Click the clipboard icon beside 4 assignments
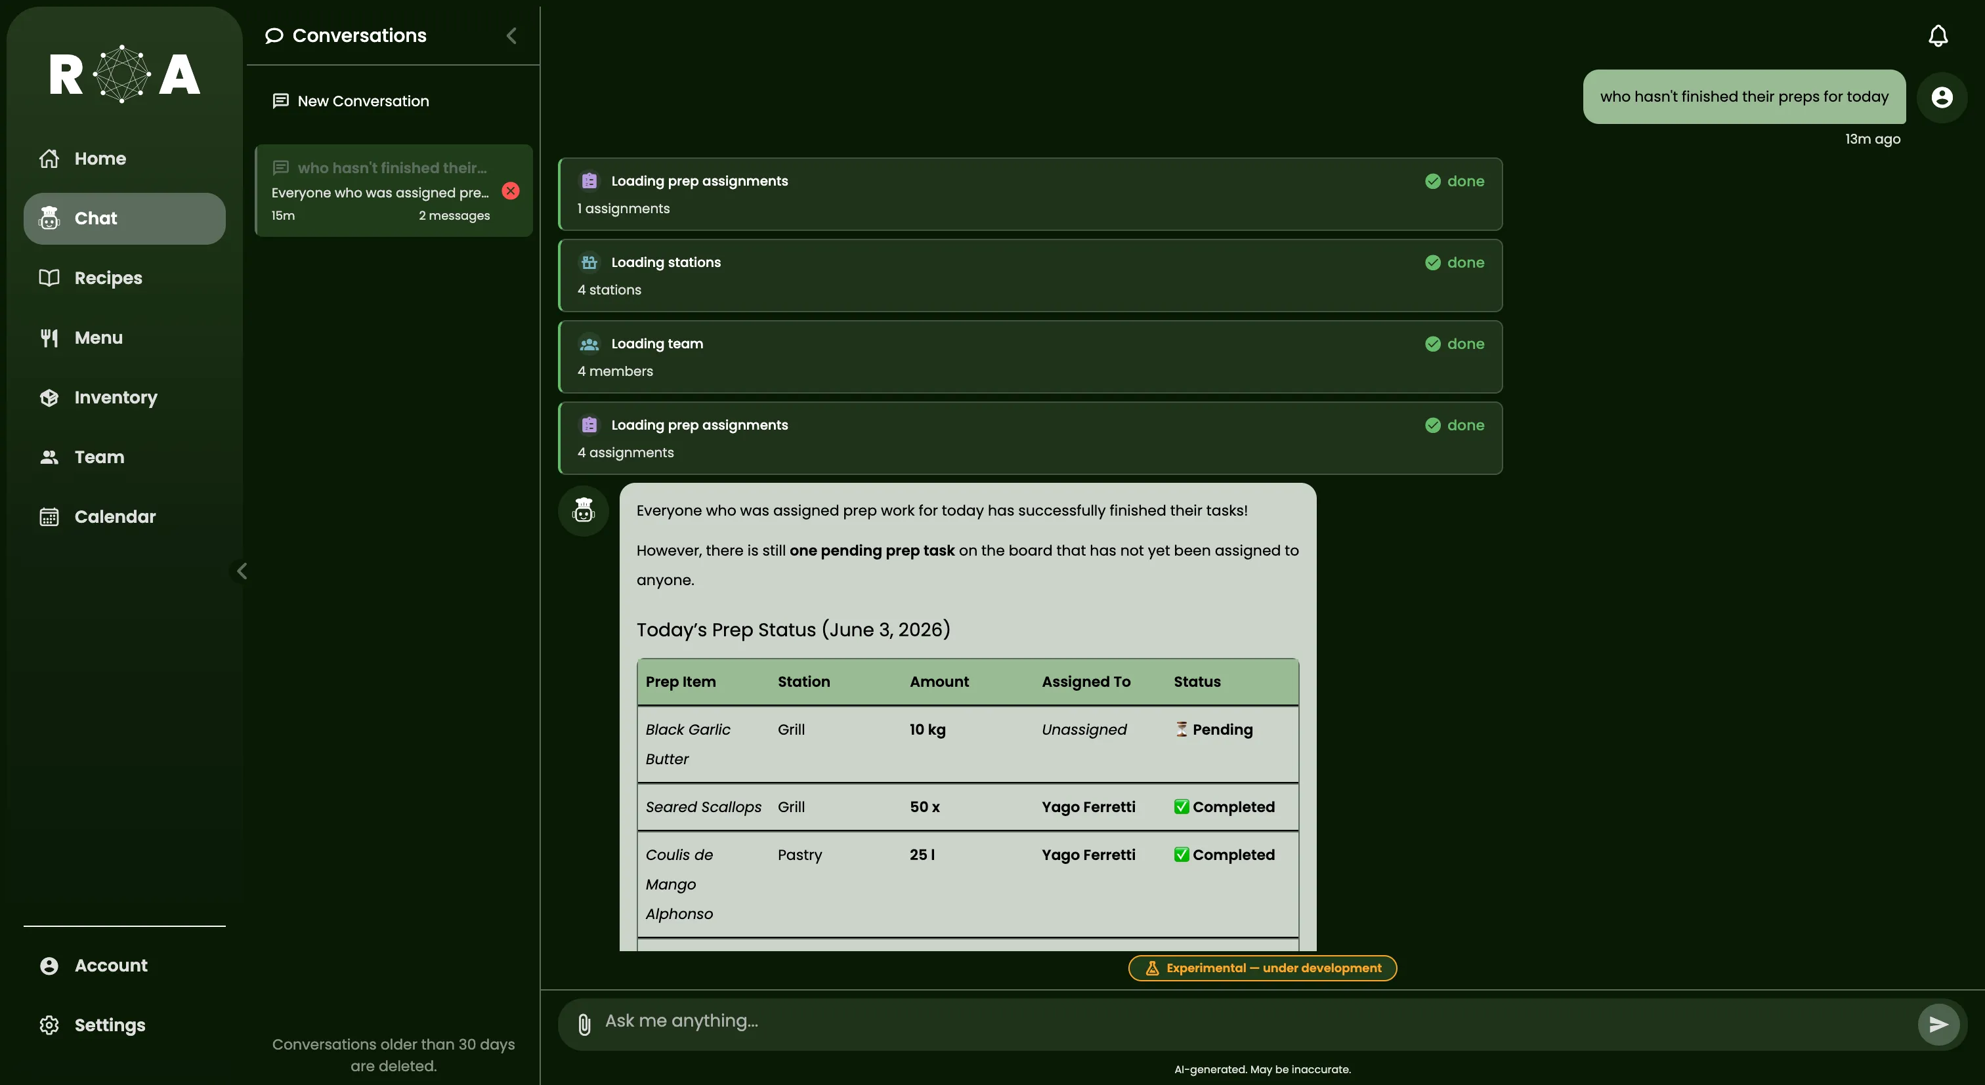 coord(589,425)
